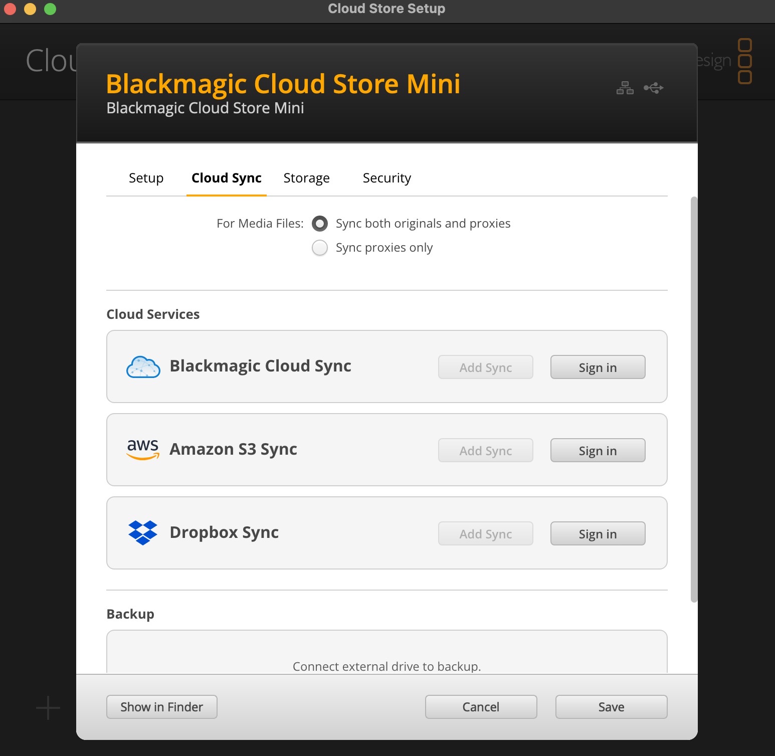775x756 pixels.
Task: Click the network connection icon
Action: tap(625, 88)
